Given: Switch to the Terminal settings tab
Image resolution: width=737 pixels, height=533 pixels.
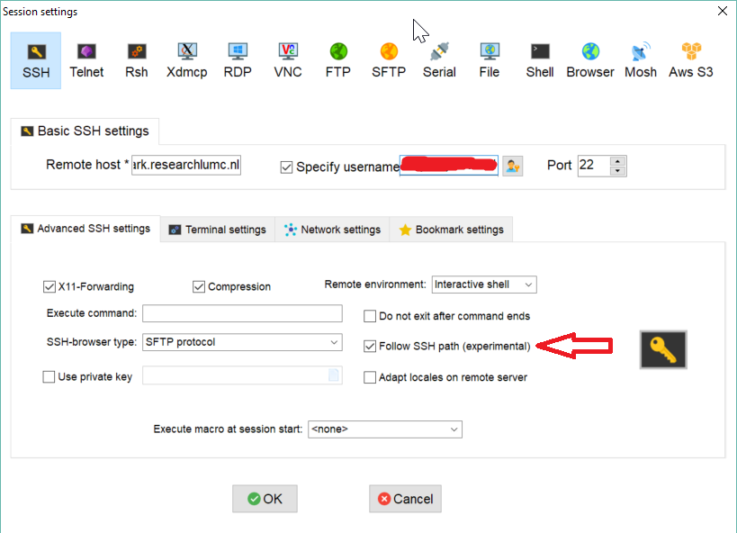Looking at the screenshot, I should click(218, 230).
